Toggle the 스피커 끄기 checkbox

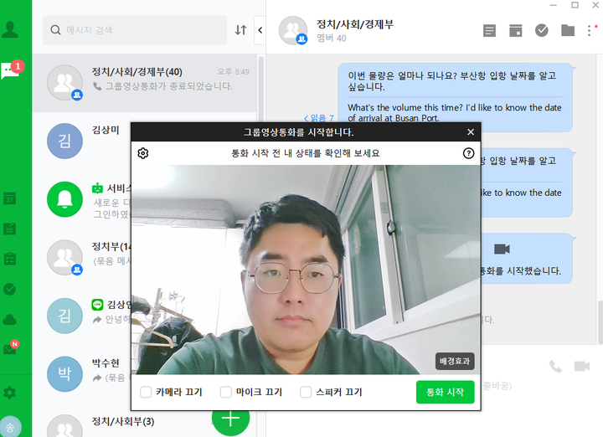306,393
